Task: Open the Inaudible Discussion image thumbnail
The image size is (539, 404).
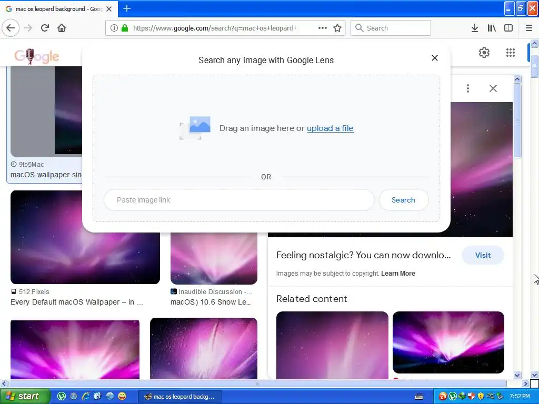Action: coord(214,258)
